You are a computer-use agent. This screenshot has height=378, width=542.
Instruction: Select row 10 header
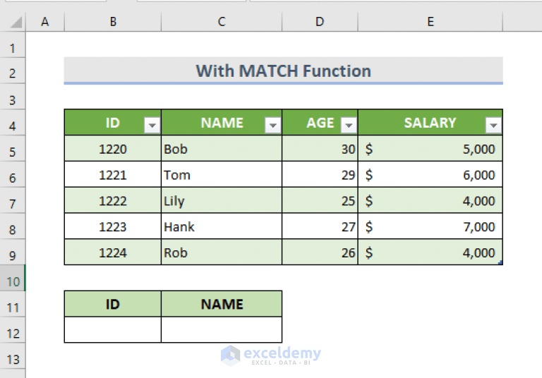[13, 282]
